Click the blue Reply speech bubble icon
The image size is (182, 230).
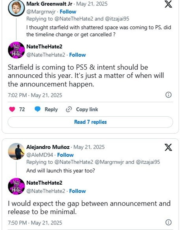(x=38, y=109)
